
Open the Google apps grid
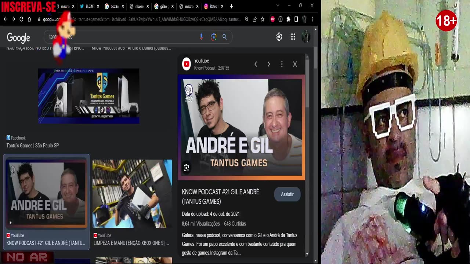[x=293, y=37]
